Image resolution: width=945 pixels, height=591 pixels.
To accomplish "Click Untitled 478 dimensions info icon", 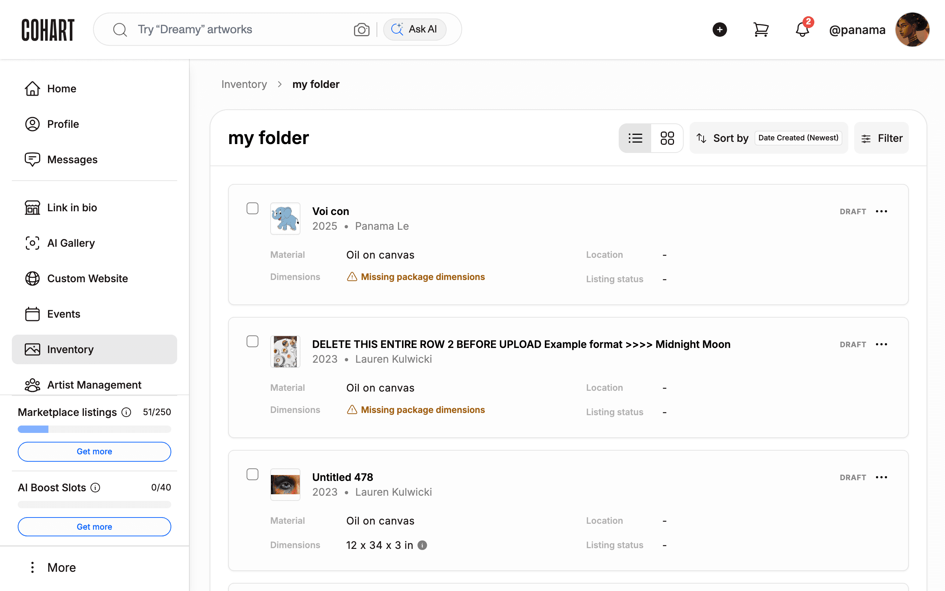I will pyautogui.click(x=422, y=545).
